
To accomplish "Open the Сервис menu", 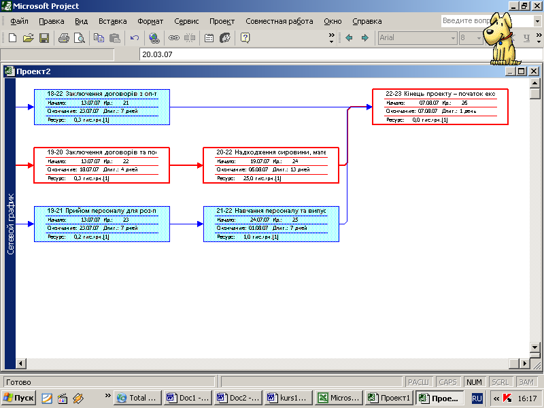I will click(x=186, y=21).
